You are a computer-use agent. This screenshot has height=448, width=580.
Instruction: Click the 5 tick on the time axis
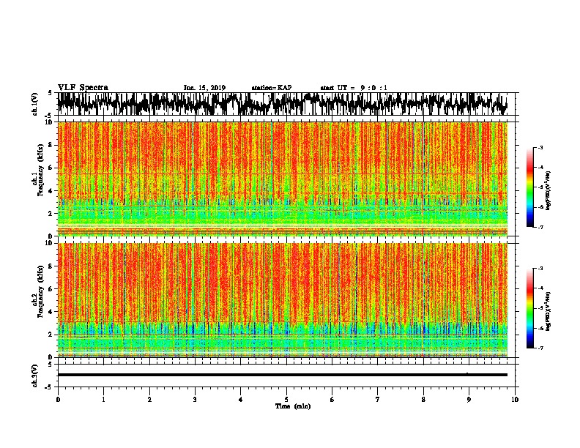[286, 400]
